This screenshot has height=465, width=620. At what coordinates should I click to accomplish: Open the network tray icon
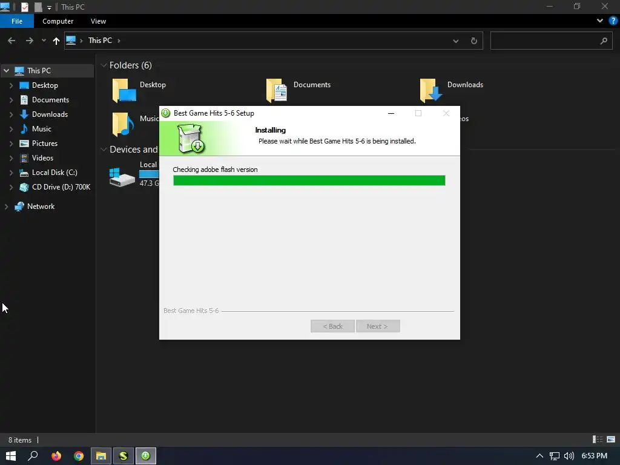pos(555,456)
